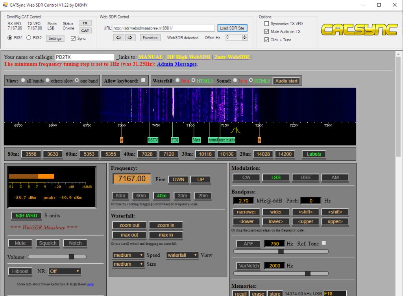
Task: Click the forward arrow navigation button
Action: (131, 38)
